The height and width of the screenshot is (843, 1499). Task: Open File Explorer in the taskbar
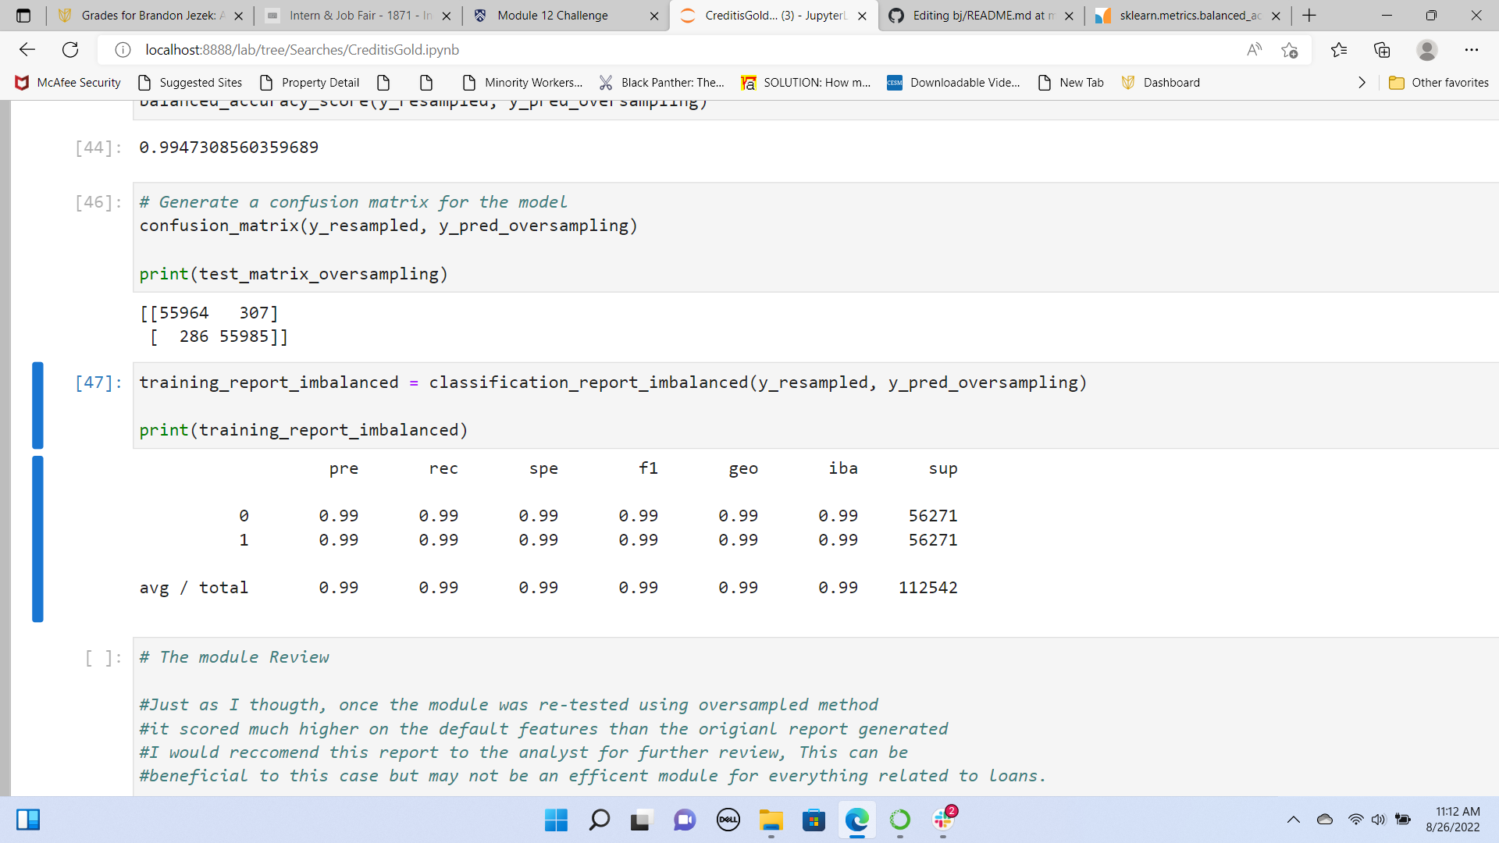(771, 820)
